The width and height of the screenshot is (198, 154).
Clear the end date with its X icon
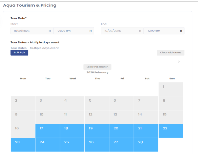point(140,31)
